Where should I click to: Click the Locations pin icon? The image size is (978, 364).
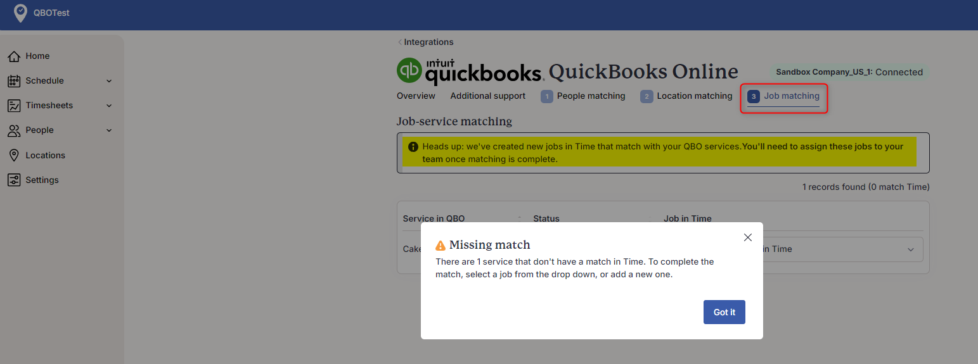pyautogui.click(x=14, y=155)
